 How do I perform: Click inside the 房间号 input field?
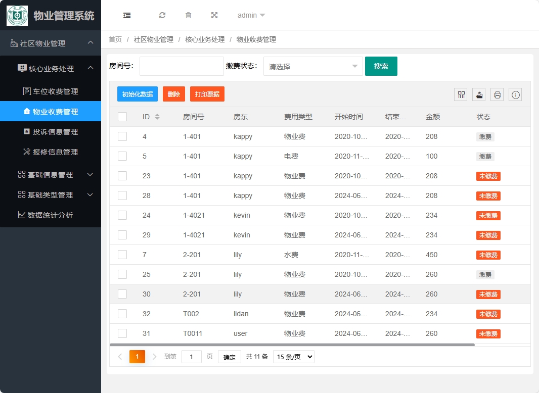pos(181,66)
